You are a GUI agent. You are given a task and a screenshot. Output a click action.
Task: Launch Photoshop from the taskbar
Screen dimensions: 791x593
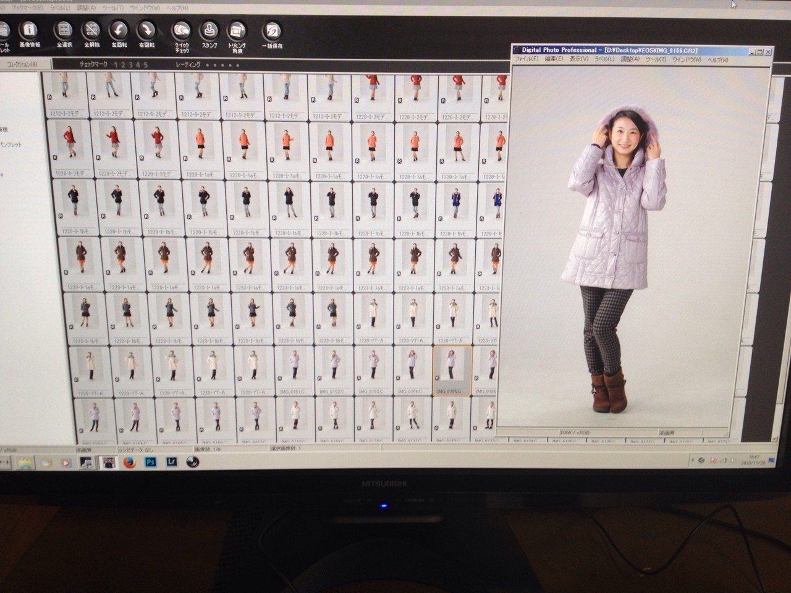pyautogui.click(x=150, y=462)
